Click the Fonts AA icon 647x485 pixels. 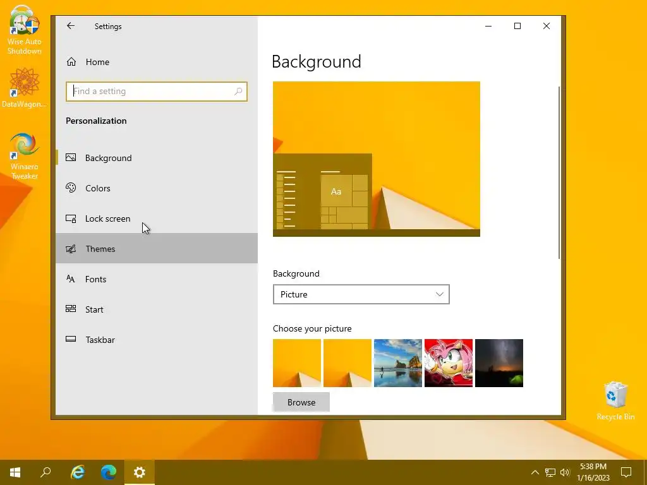pos(71,278)
